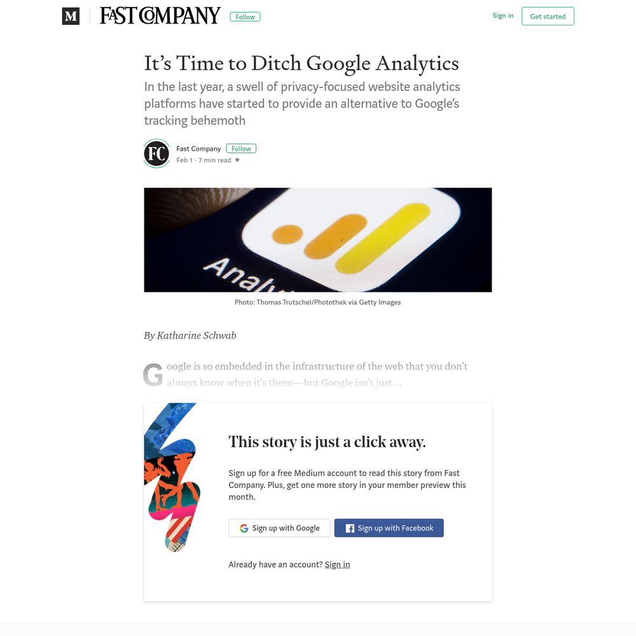Click the Get started button
This screenshot has height=636, width=636.
click(548, 17)
